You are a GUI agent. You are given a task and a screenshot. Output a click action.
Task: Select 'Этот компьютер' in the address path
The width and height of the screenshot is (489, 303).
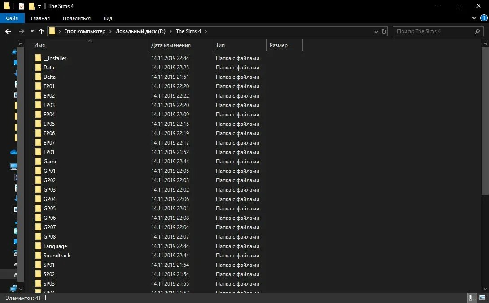(x=85, y=31)
